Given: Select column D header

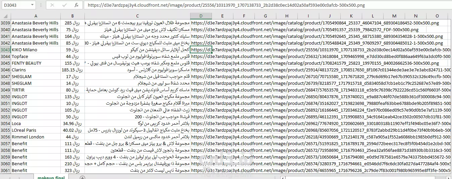Looking at the screenshot, I should tap(201, 16).
